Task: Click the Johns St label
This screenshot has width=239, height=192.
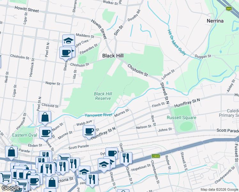Action: coord(165,130)
